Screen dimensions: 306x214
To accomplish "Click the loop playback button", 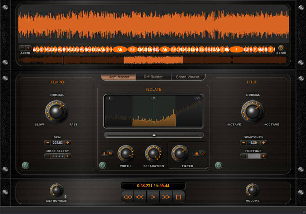I will [x=128, y=197].
